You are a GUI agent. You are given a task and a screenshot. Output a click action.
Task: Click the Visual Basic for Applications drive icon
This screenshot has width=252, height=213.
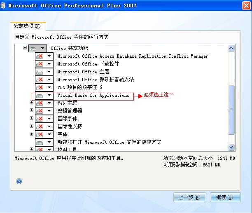tap(40, 96)
